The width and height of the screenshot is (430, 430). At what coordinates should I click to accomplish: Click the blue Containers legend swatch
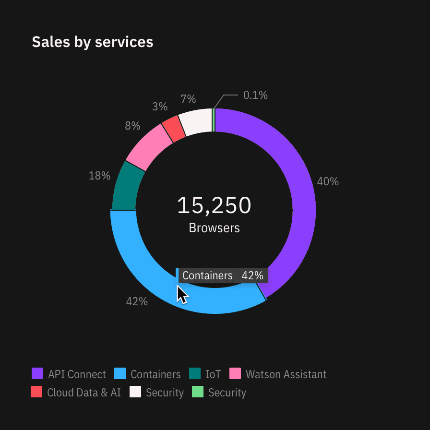(x=120, y=374)
